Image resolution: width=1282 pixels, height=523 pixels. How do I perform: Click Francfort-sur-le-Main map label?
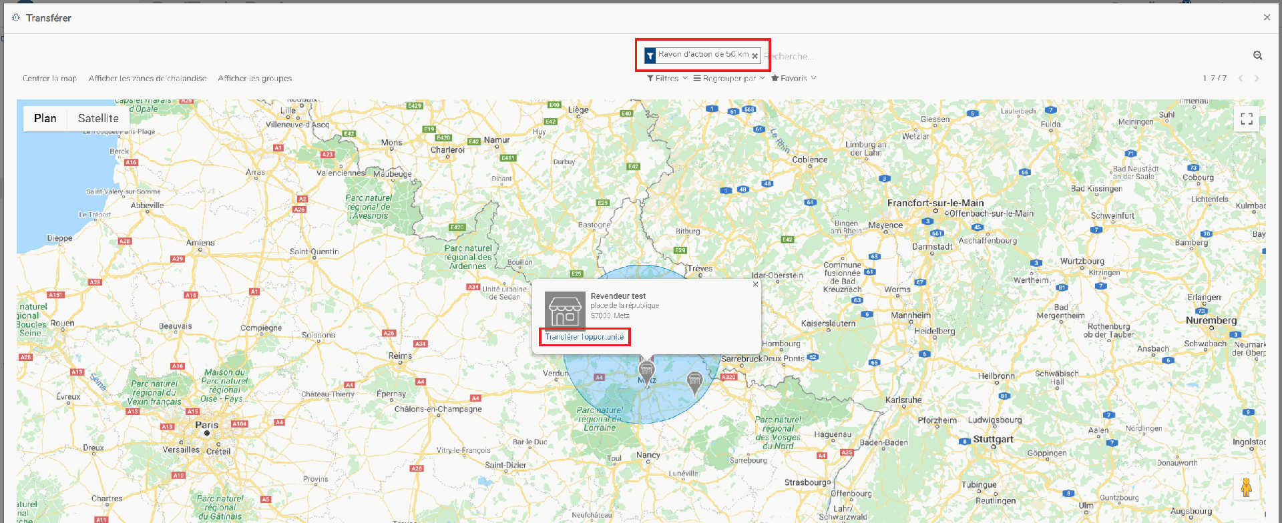coord(935,203)
